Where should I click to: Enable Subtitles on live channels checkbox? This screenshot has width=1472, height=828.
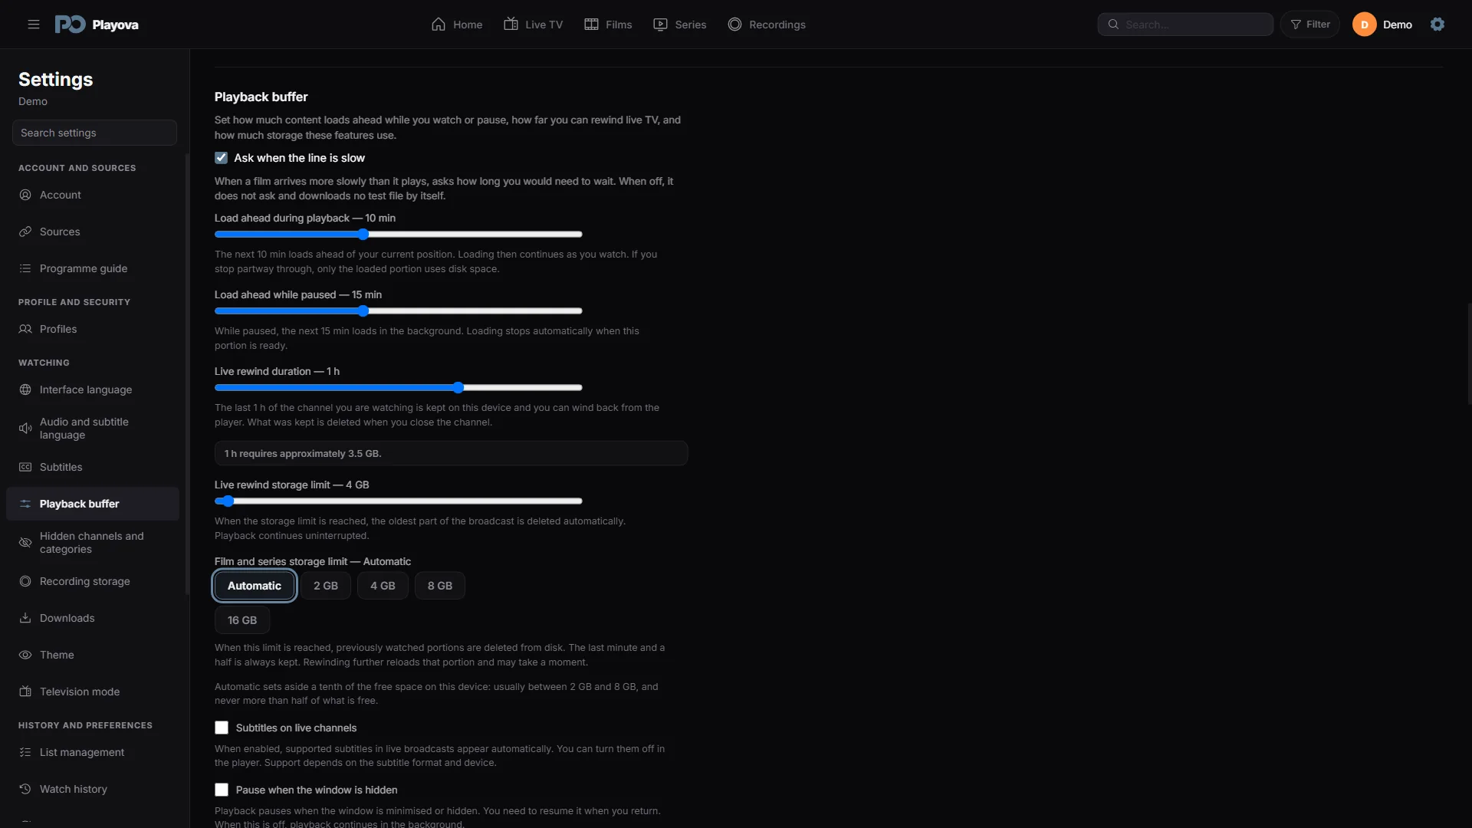pos(222,728)
